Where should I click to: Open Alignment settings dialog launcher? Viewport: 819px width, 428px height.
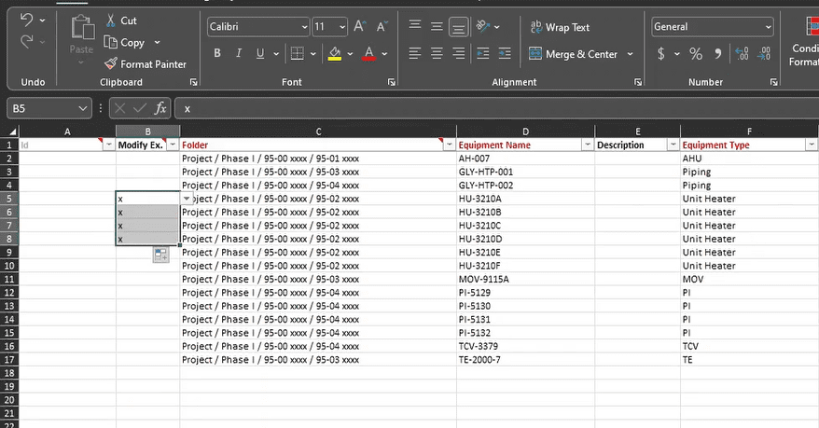(x=638, y=82)
